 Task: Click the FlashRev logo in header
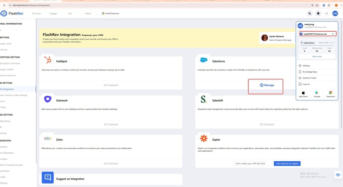(11, 13)
